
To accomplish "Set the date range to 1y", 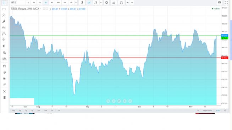I will pyautogui.click(x=32, y=110).
